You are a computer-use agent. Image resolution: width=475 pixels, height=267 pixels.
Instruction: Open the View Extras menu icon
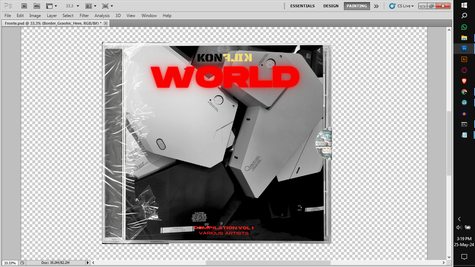(51, 6)
